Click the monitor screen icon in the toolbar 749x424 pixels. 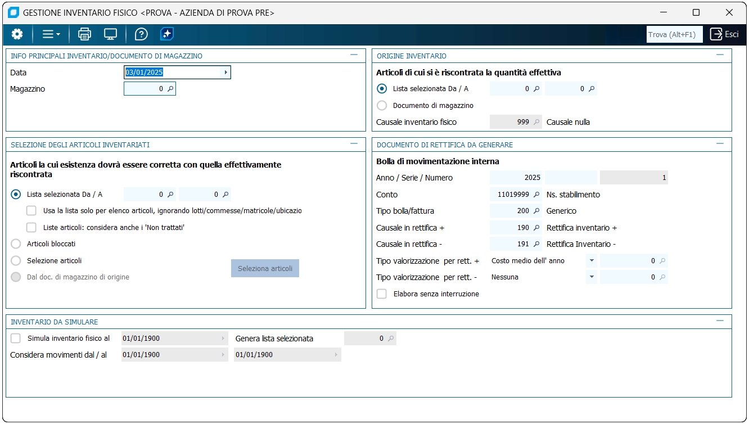(110, 34)
